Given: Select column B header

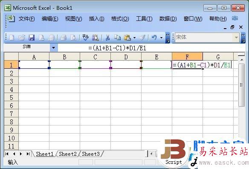Looking at the screenshot, I should (64, 57).
